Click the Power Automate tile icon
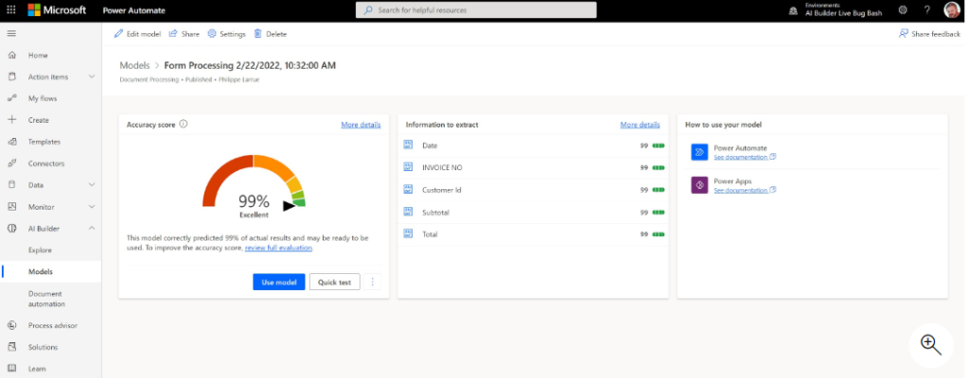Image resolution: width=969 pixels, height=378 pixels. click(x=699, y=152)
